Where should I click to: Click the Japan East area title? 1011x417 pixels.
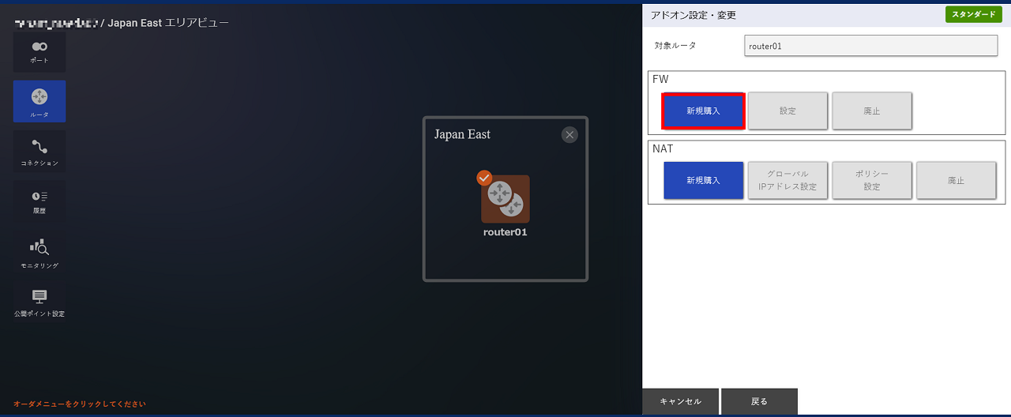point(462,134)
